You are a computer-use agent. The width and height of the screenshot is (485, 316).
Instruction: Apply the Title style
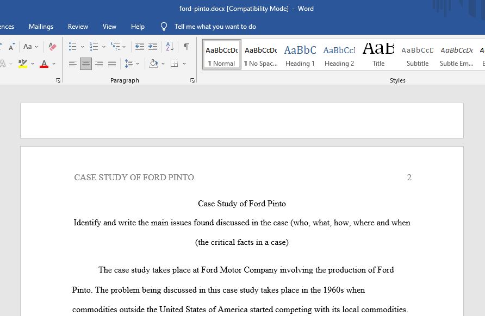tap(378, 55)
